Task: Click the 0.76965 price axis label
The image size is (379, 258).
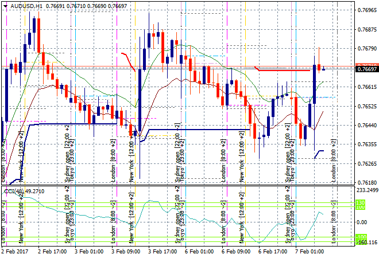Action: coord(366,10)
